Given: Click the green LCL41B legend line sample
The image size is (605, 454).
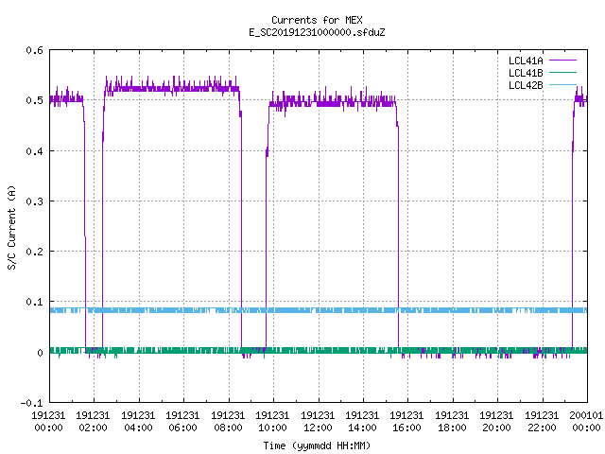Looking at the screenshot, I should tap(562, 73).
